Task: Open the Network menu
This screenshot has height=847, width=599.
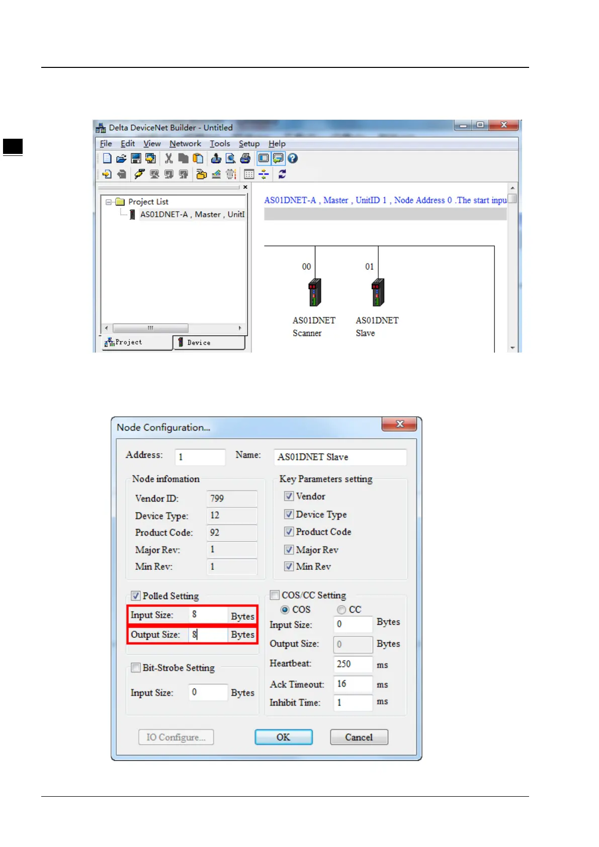Action: 185,144
